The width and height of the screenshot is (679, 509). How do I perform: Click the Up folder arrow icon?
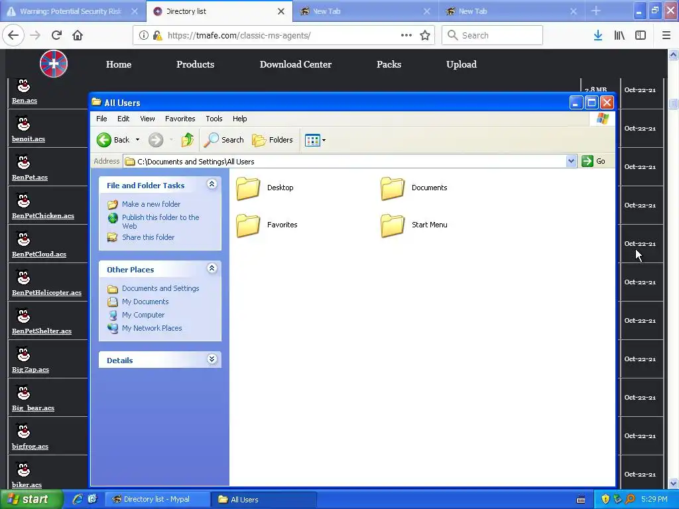(x=187, y=140)
